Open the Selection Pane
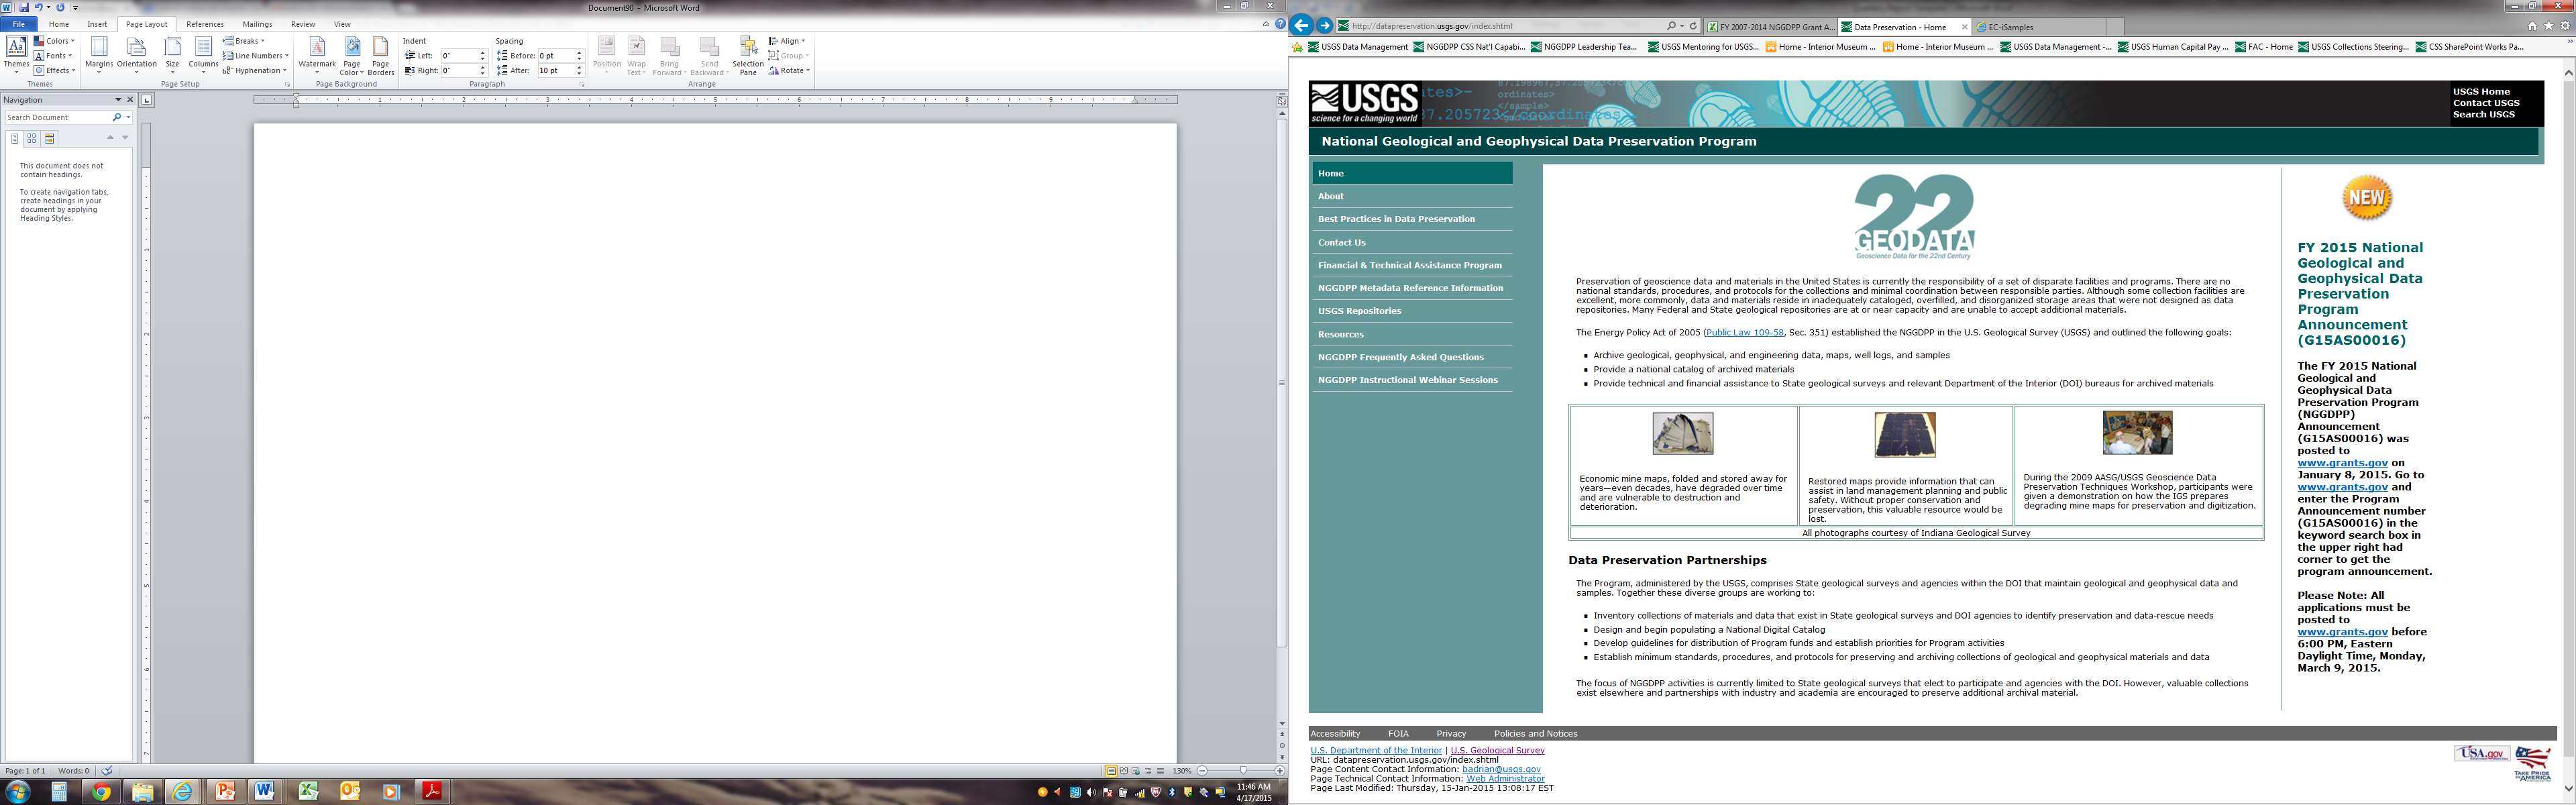The height and width of the screenshot is (805, 2576). click(x=747, y=54)
